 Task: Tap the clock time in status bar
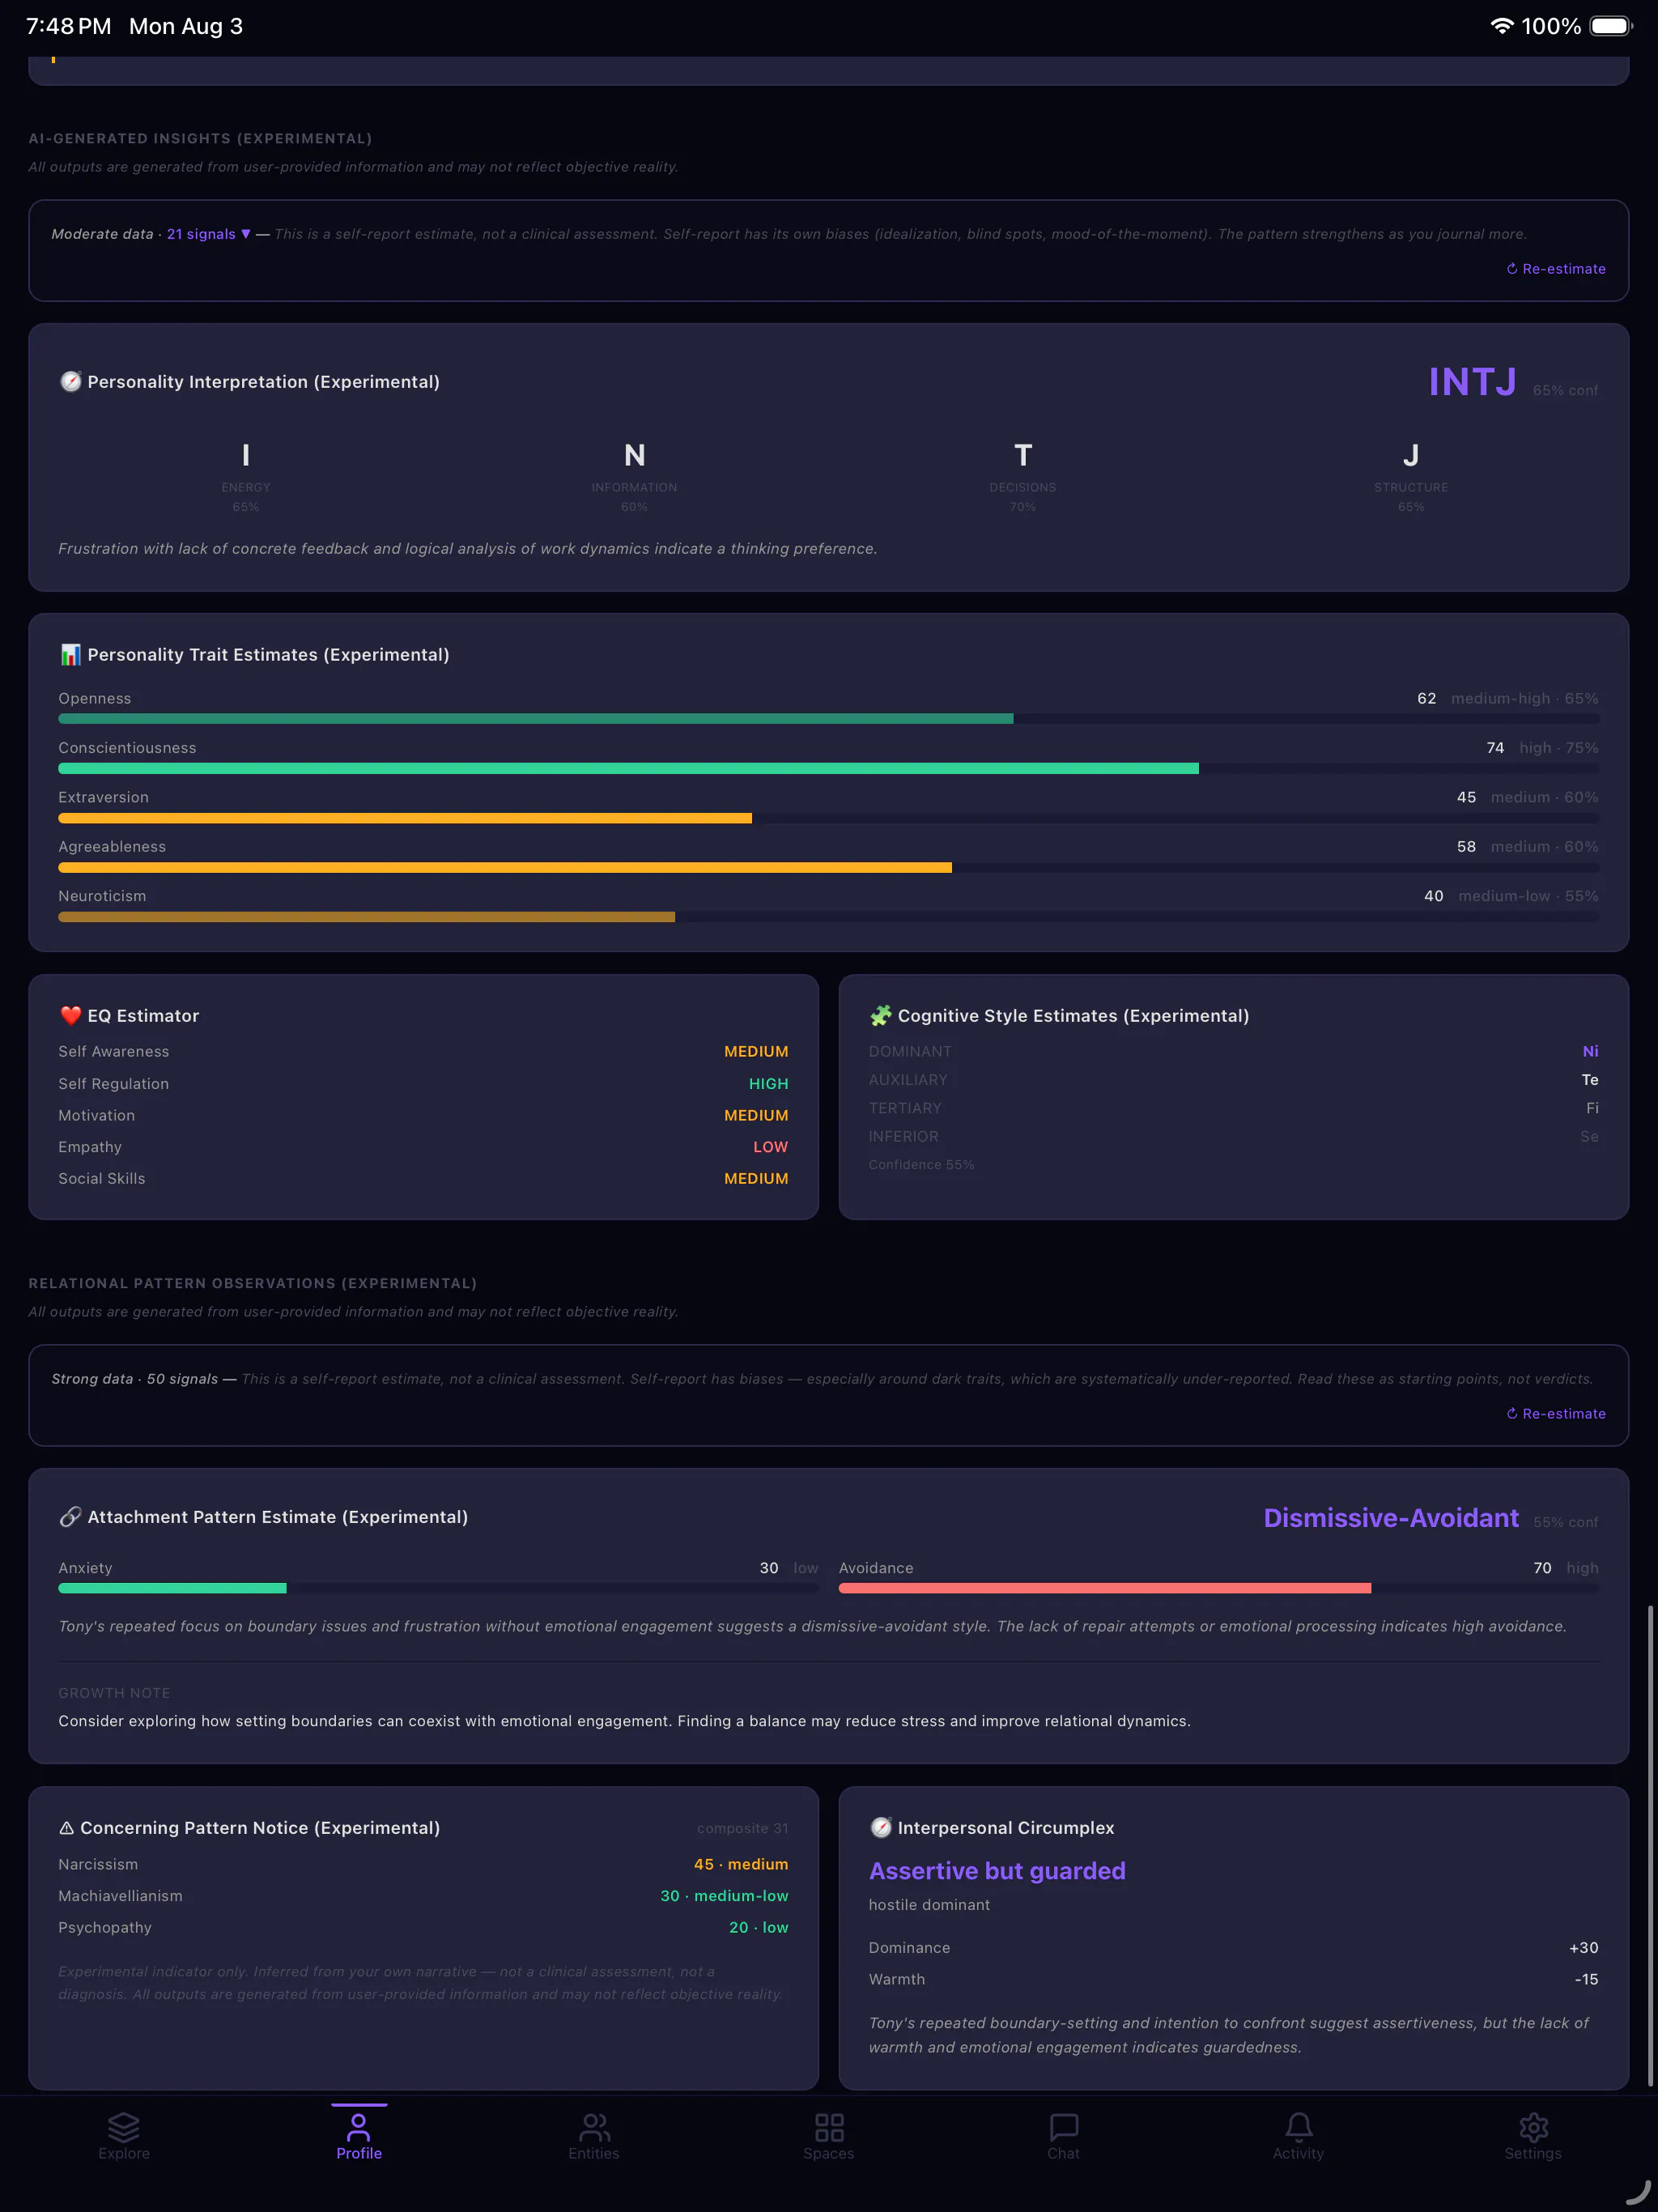pyautogui.click(x=68, y=26)
